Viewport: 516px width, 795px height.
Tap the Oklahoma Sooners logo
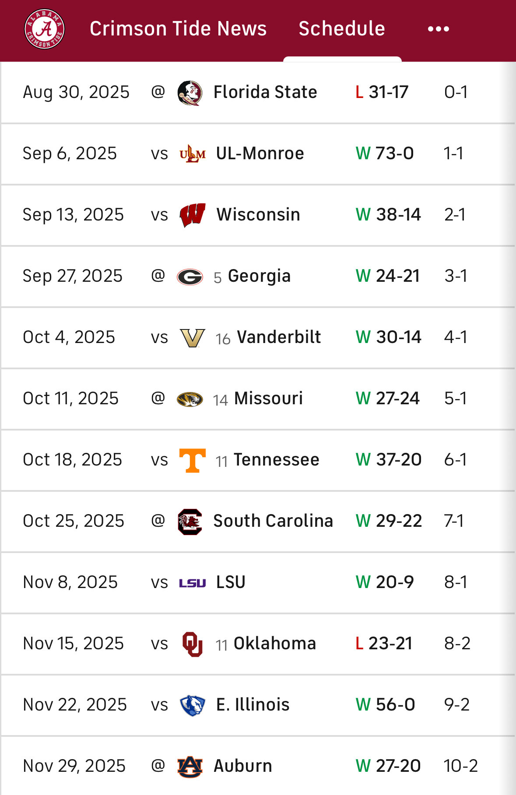tap(192, 644)
